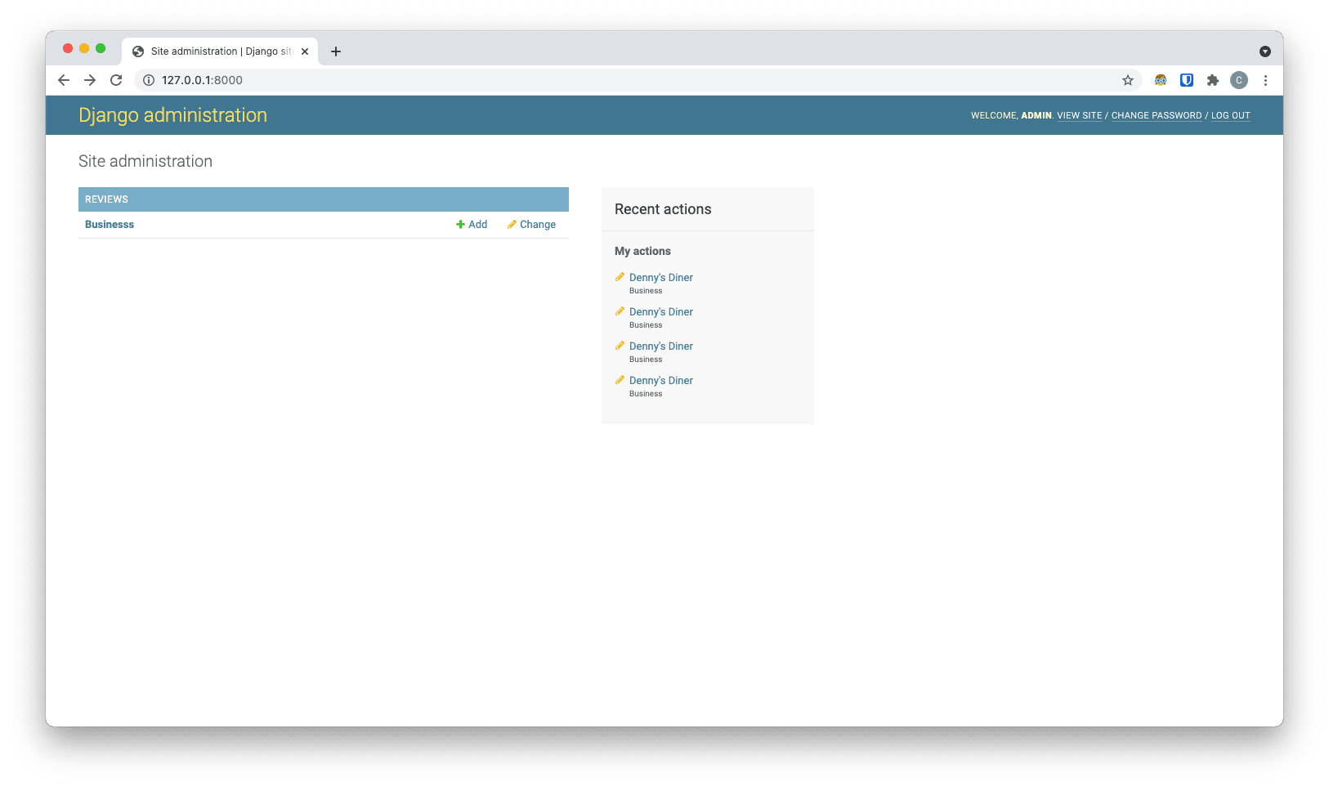
Task: Open the Reviews app header link
Action: click(x=106, y=199)
